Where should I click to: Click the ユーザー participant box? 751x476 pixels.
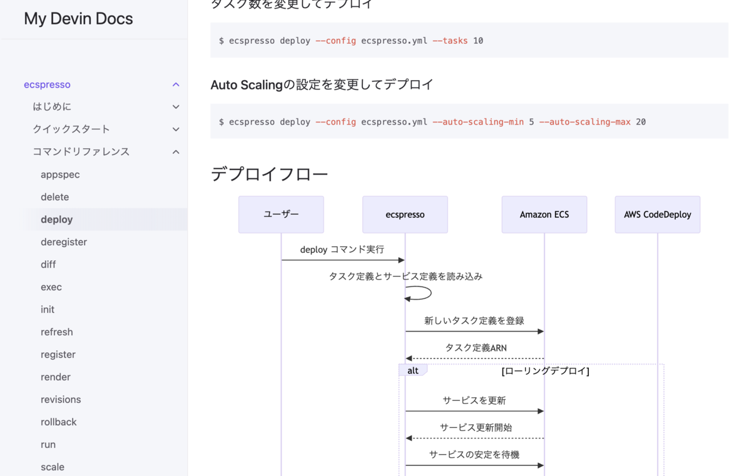point(281,215)
